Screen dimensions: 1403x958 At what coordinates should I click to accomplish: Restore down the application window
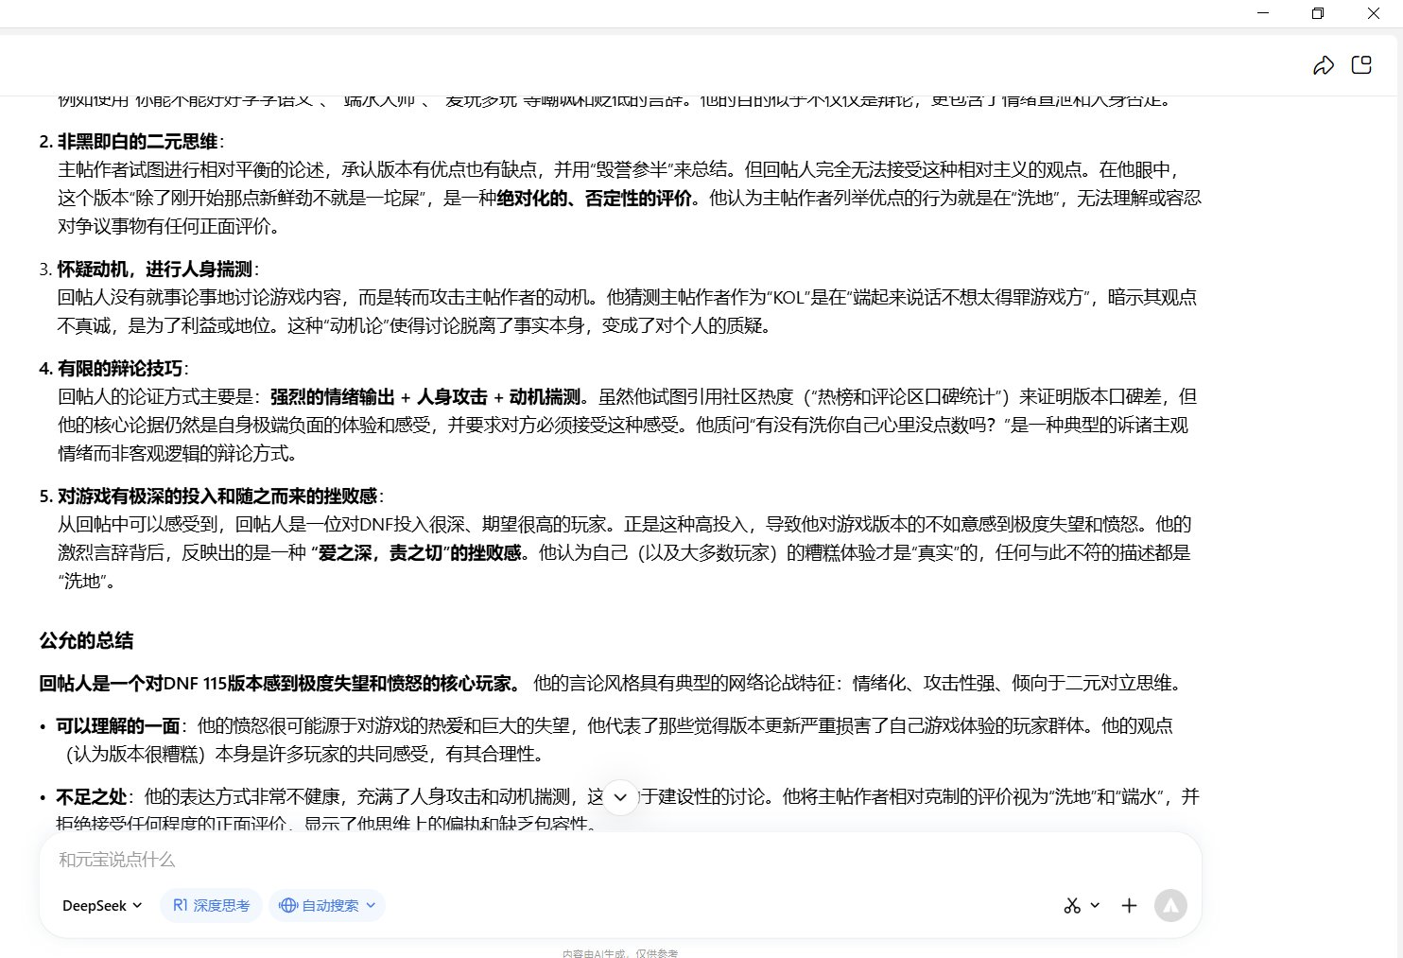click(x=1318, y=13)
